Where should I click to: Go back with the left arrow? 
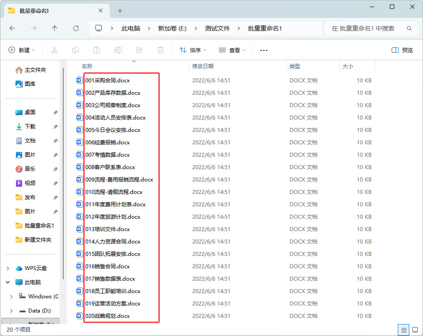coord(12,28)
